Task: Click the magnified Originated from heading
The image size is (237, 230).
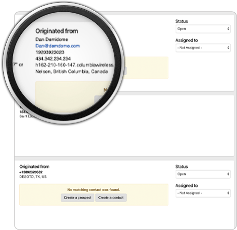Action: [57, 31]
